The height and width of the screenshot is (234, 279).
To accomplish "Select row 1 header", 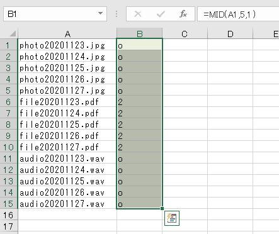I will pyautogui.click(x=8, y=45).
